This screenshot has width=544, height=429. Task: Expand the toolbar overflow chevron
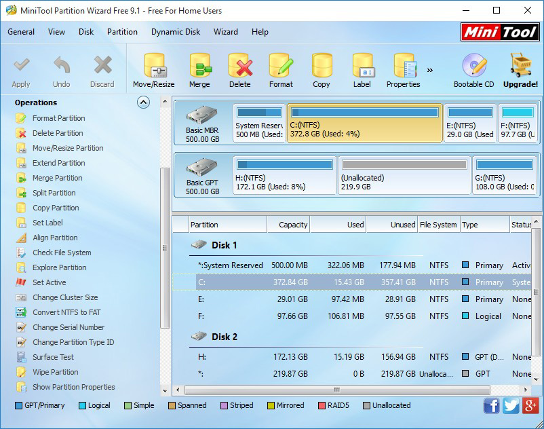[x=430, y=70]
